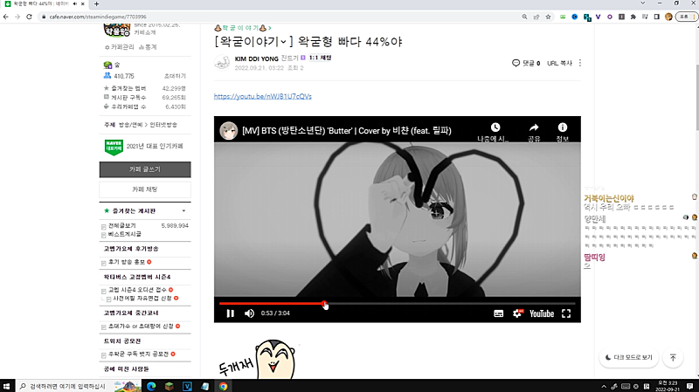
Task: Click the 인터넷방송 topic link
Action: 163,125
